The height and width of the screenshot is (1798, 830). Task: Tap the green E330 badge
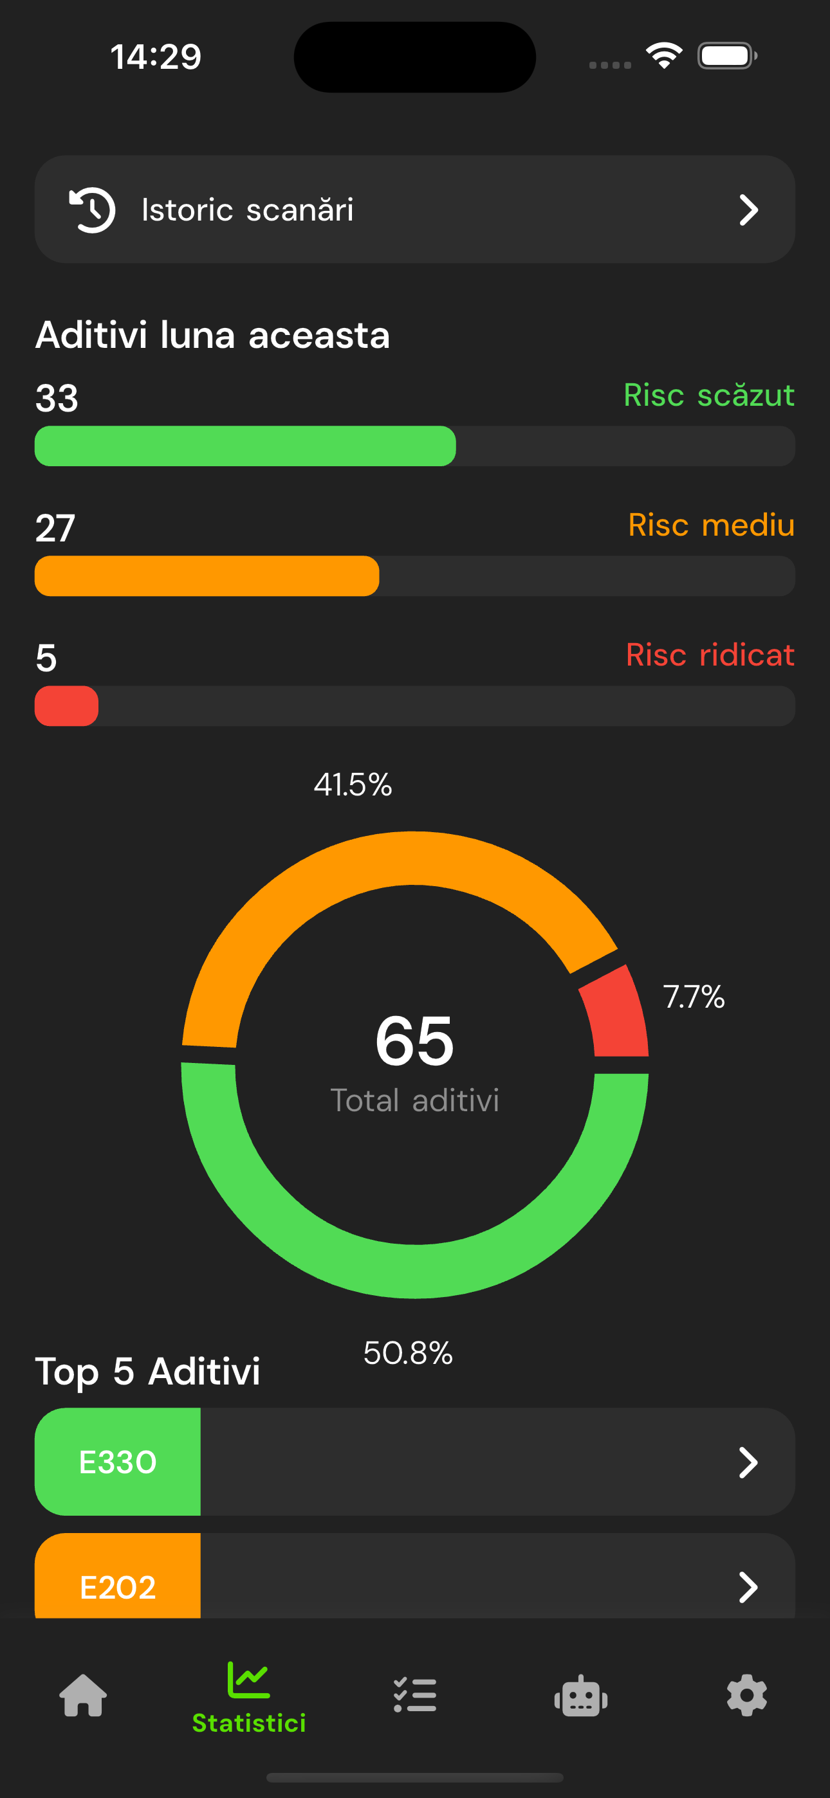click(117, 1462)
